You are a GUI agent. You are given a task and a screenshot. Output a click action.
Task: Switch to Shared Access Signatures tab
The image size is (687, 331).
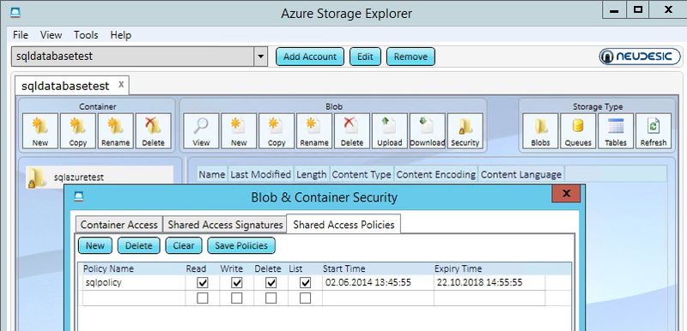tap(225, 225)
